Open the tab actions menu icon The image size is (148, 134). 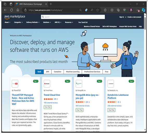pos(11,4)
